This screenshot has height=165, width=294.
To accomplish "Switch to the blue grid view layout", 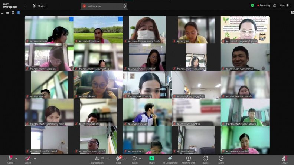I will 18,13.
